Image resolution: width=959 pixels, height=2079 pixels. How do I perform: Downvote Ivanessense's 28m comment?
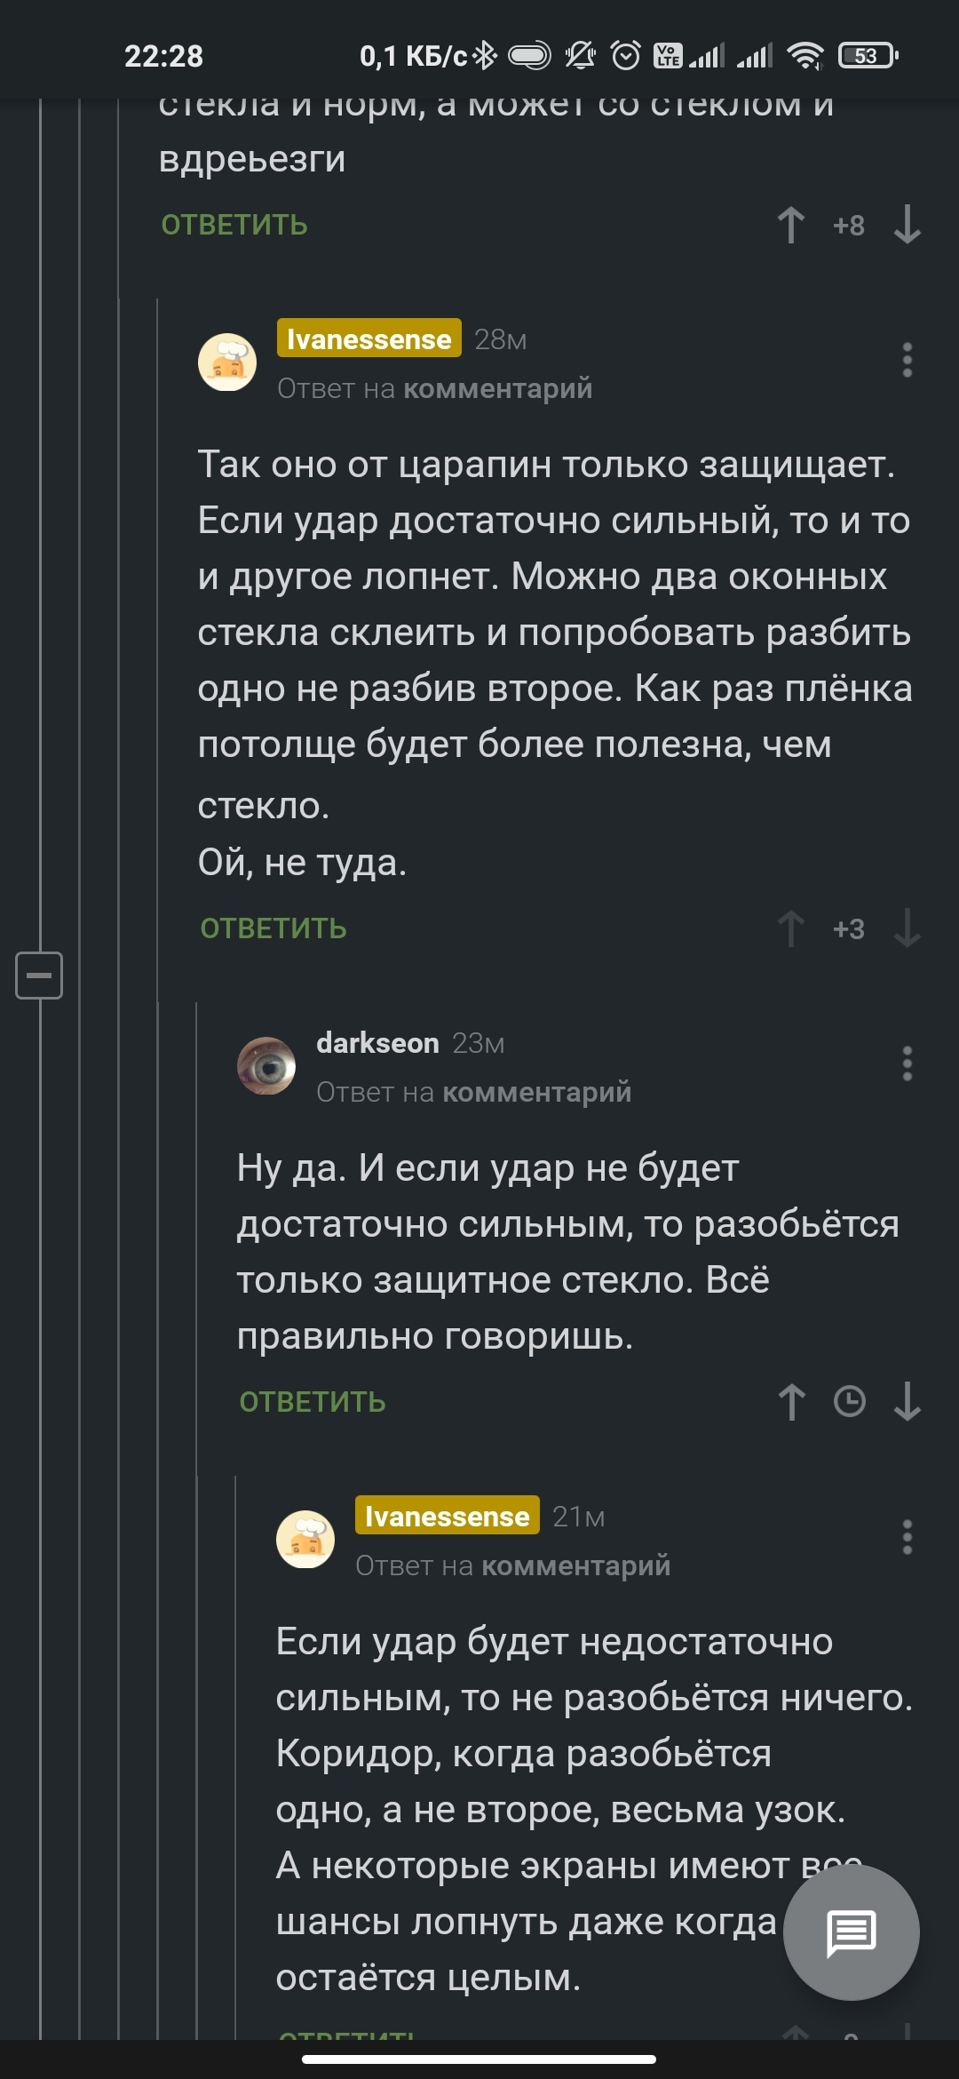(907, 928)
